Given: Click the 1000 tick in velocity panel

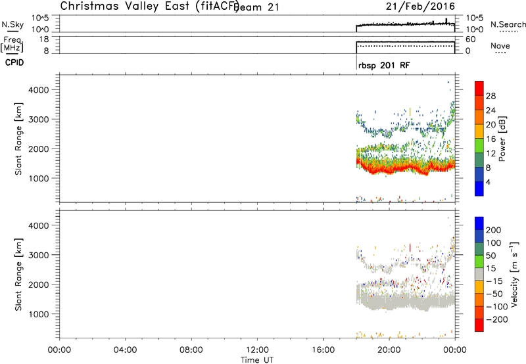Looking at the screenshot, I should (39, 314).
